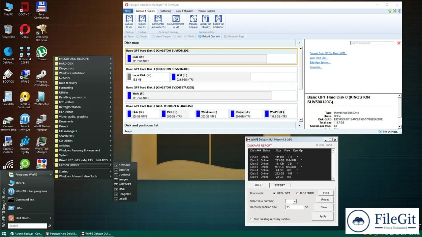The width and height of the screenshot is (422, 237).
Task: Open Calculator desktop icon
Action: click(x=8, y=98)
